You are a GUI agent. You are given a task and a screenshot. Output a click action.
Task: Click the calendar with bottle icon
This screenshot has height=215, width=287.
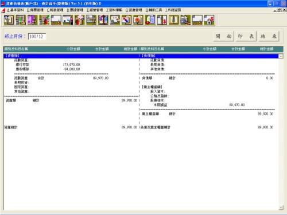point(68,20)
